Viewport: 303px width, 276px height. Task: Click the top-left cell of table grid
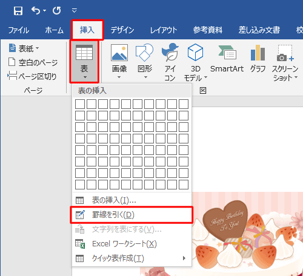click(80, 104)
